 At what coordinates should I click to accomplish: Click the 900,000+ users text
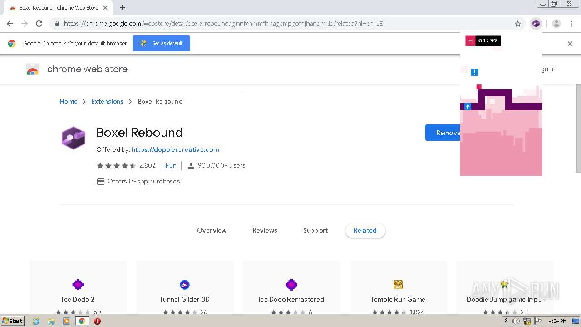pos(222,165)
